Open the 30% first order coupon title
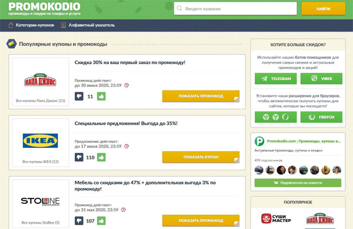 click(x=129, y=62)
